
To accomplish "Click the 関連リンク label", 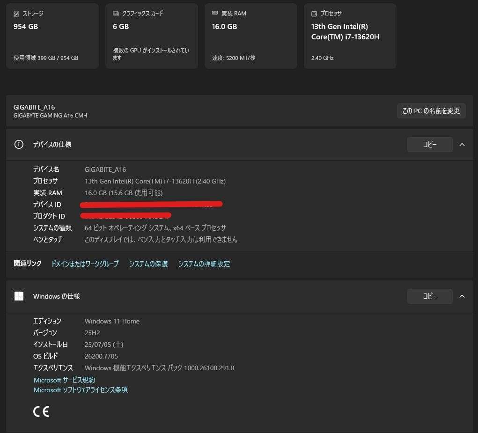I will [28, 263].
